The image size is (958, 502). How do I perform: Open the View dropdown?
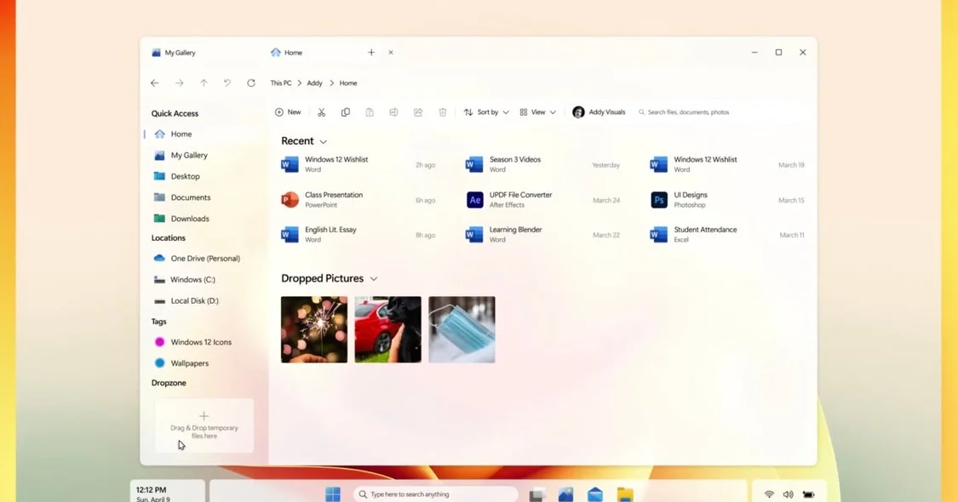(537, 112)
